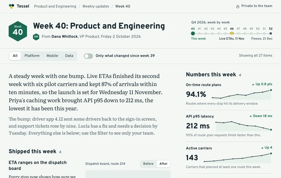Click the Up 0.8 pts trend indicator

(x=262, y=84)
